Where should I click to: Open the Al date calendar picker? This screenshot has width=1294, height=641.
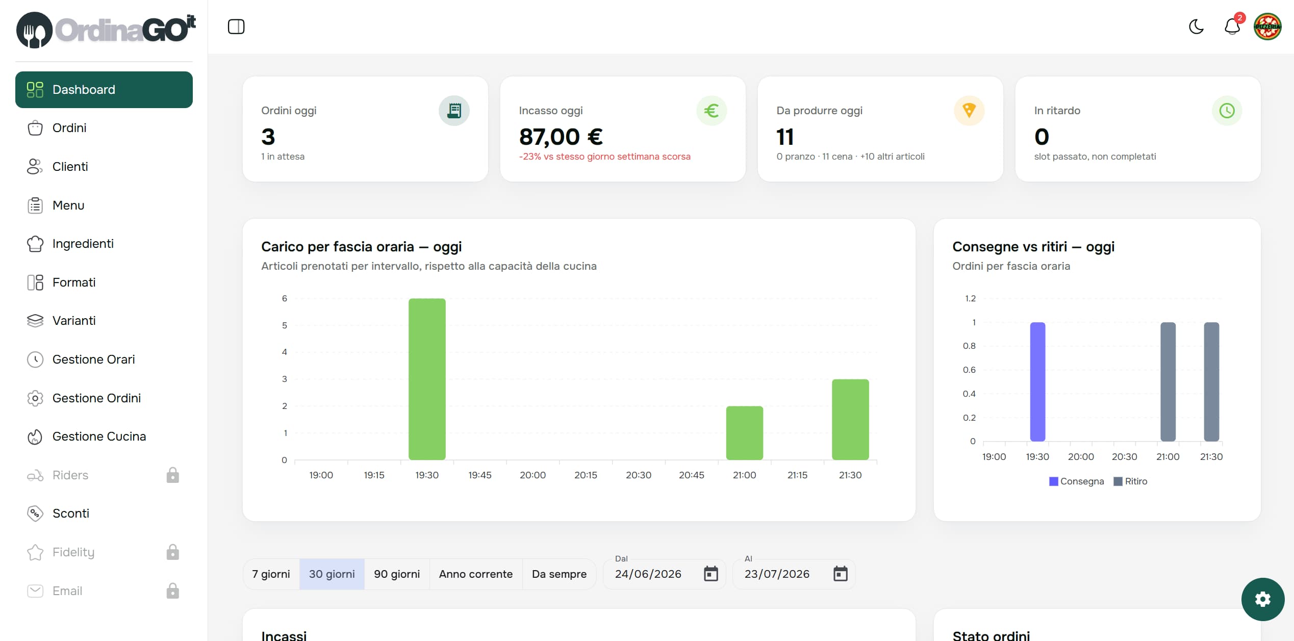coord(841,574)
